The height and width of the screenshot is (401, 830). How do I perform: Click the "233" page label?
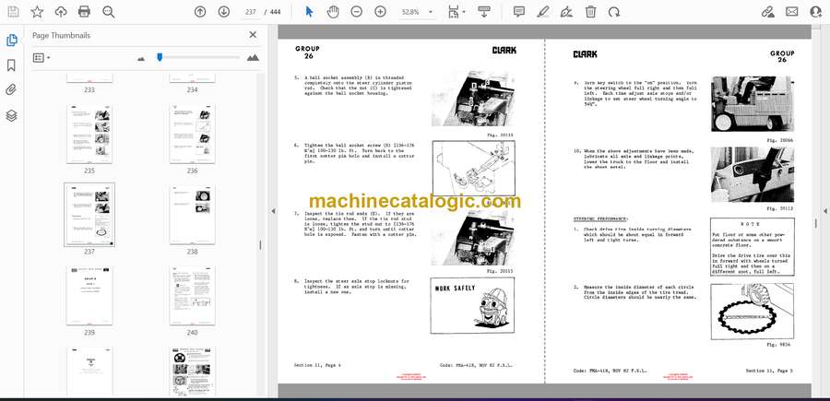pyautogui.click(x=89, y=90)
